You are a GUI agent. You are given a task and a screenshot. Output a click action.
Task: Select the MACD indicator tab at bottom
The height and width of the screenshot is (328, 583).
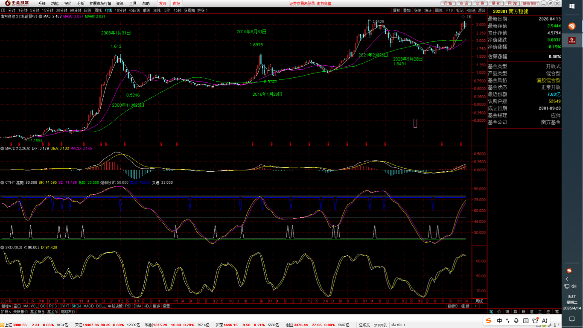88,306
